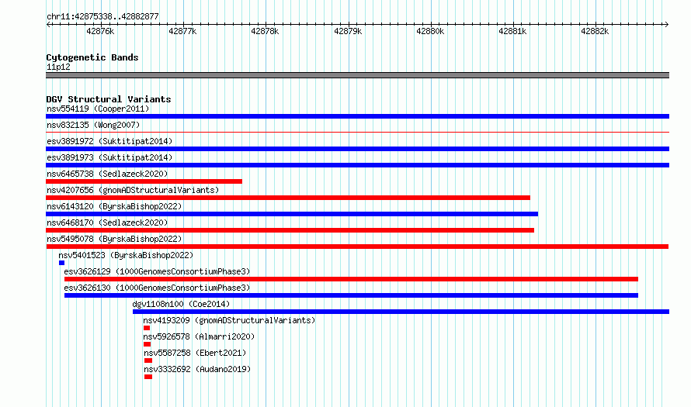Image resolution: width=691 pixels, height=407 pixels.
Task: Open the nsv832135 (Wong2007) variant label
Action: (x=93, y=125)
